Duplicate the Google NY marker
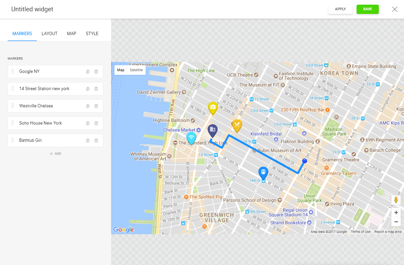Image resolution: width=404 pixels, height=265 pixels. (x=88, y=72)
